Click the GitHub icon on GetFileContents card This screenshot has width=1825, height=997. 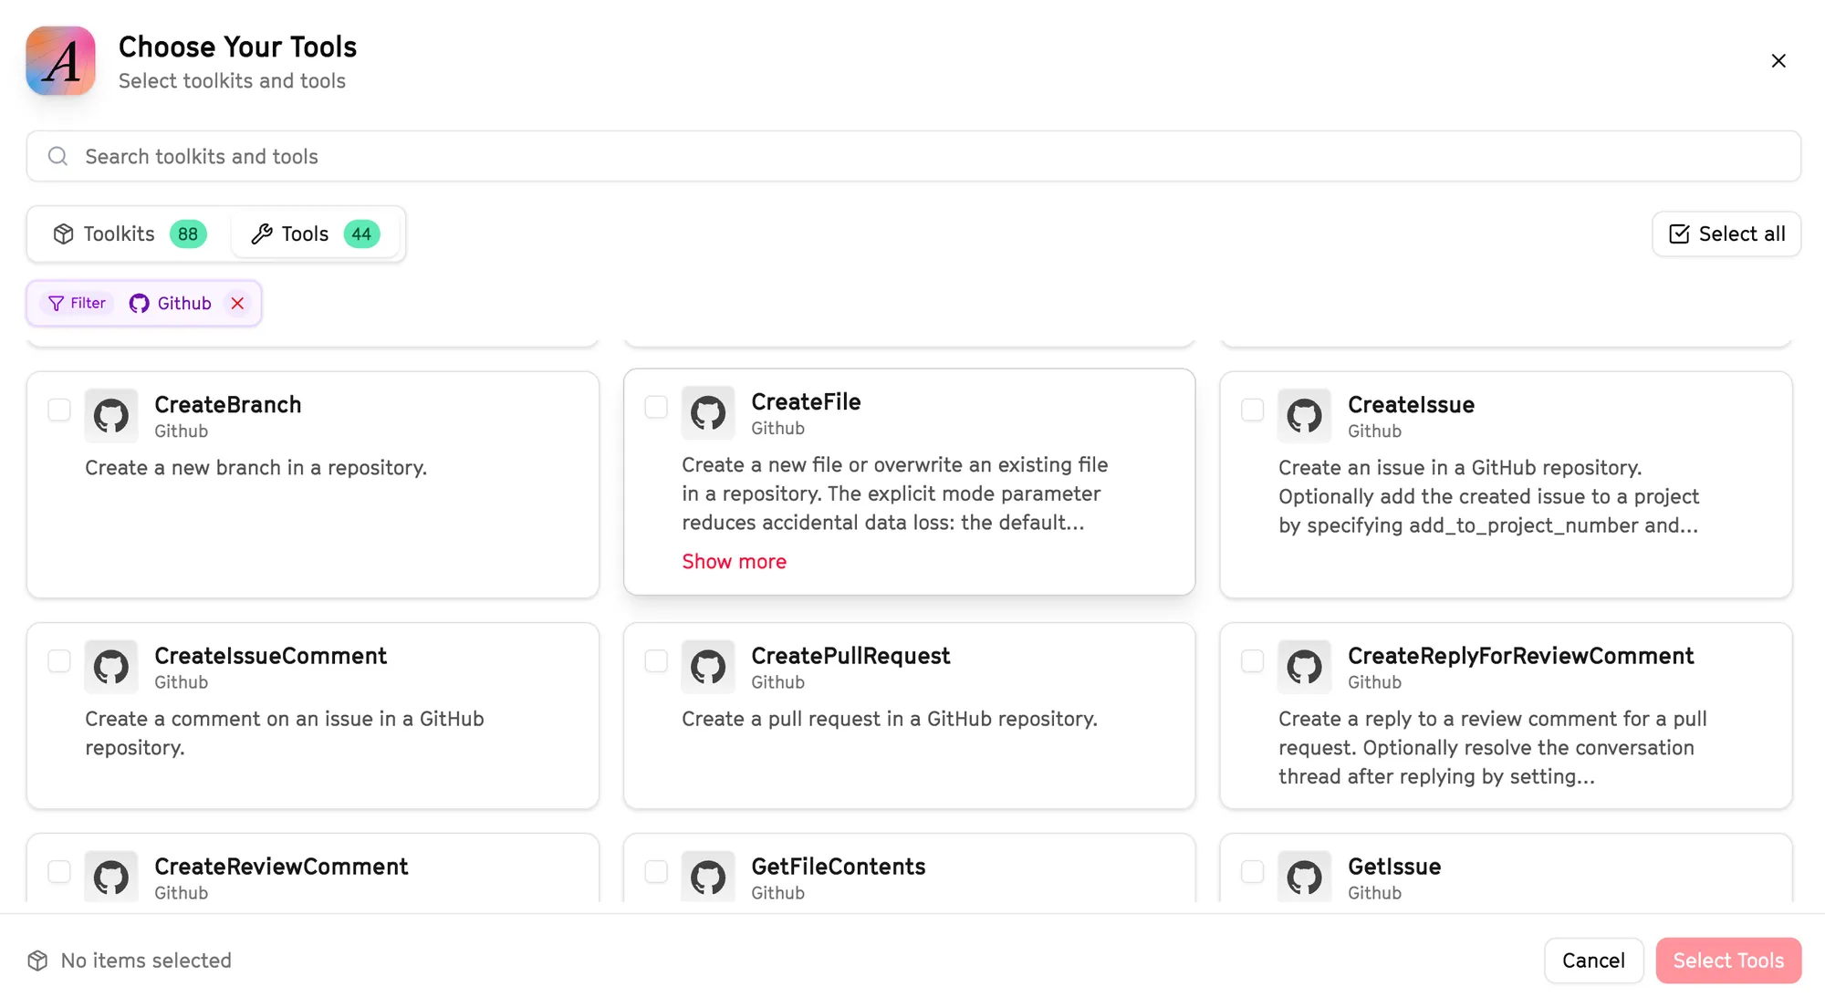[x=708, y=878]
